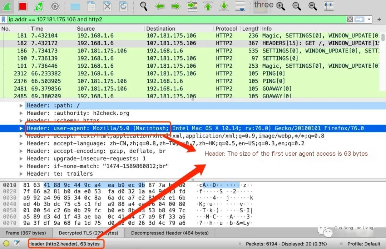
Task: Switch to Frame (367 bytes) tab
Action: click(x=26, y=233)
